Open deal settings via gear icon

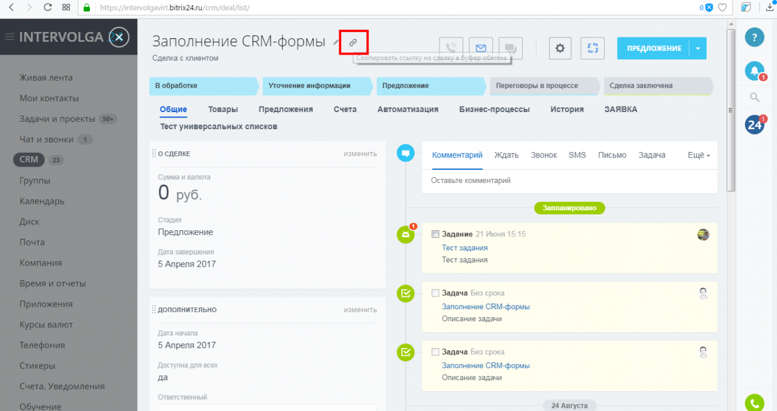click(x=560, y=48)
